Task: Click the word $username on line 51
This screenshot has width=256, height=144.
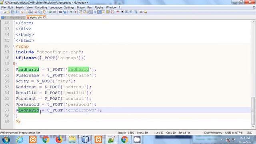Action: (x=27, y=75)
